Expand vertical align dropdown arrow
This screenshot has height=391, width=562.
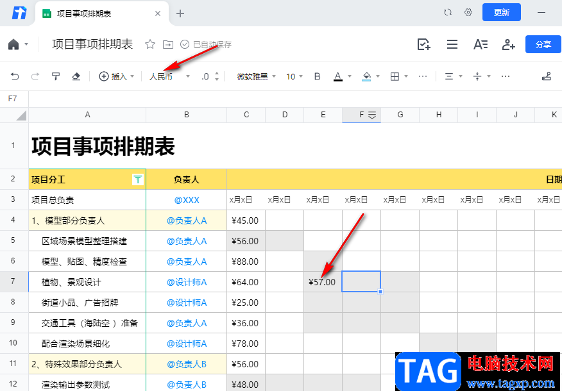point(488,76)
